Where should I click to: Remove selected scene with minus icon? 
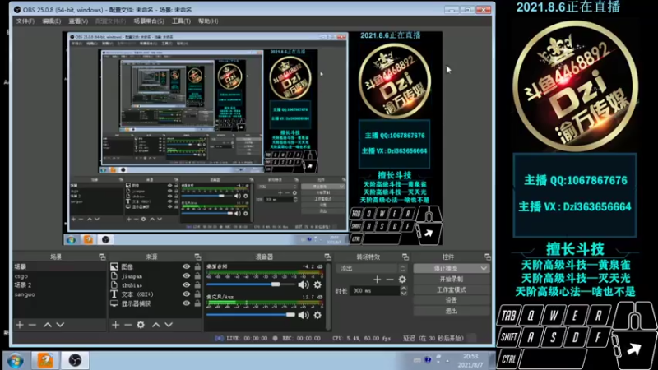[x=32, y=325]
